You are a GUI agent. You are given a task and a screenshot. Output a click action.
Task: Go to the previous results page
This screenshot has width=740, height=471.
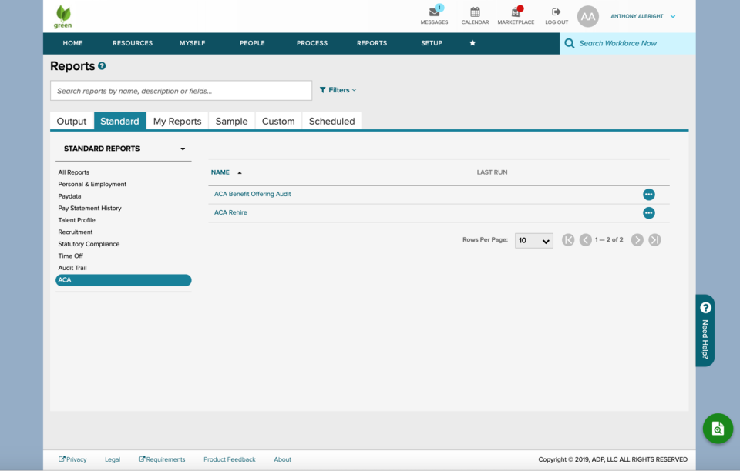[585, 240]
